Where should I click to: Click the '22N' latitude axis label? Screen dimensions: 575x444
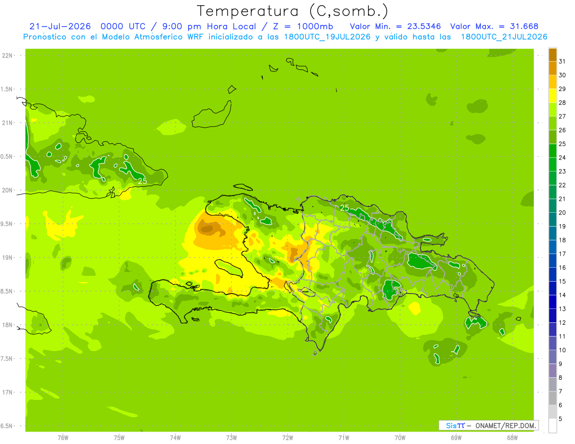click(x=8, y=56)
